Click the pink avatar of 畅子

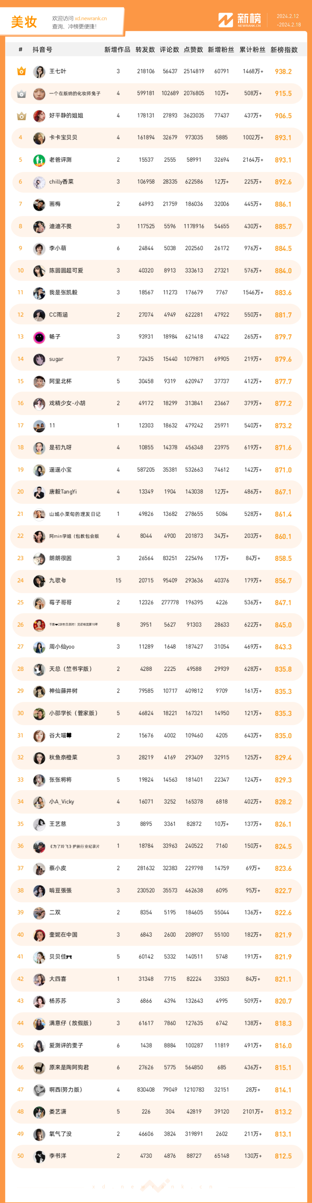click(39, 337)
